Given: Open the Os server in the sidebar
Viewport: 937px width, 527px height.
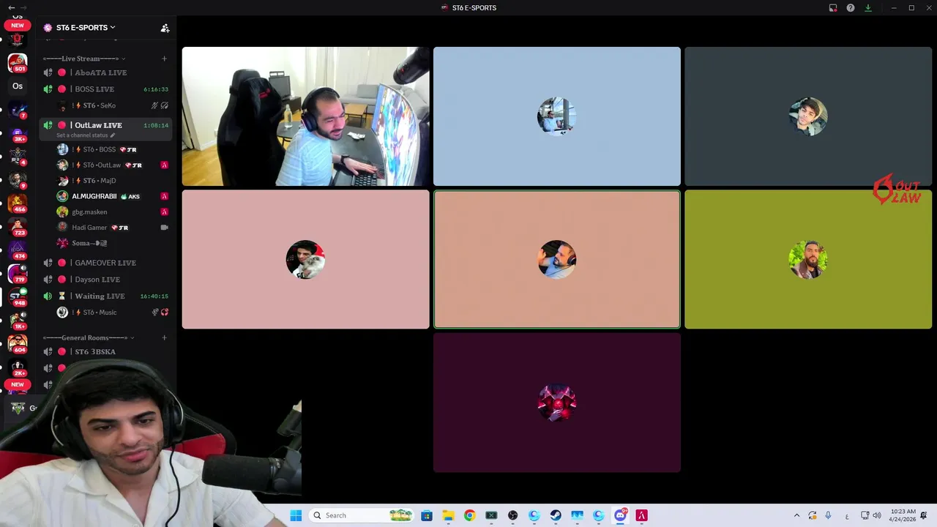Looking at the screenshot, I should pyautogui.click(x=18, y=86).
